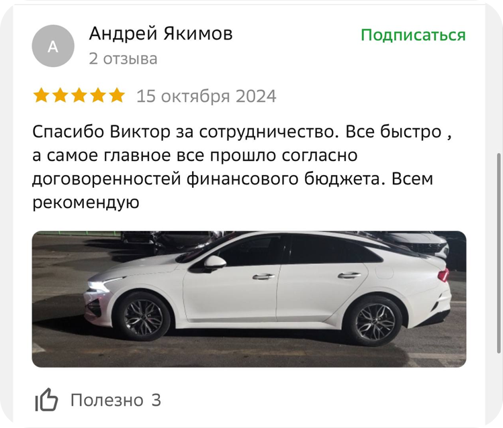Click the fifth yellow rating star
This screenshot has width=503, height=428.
tap(117, 95)
